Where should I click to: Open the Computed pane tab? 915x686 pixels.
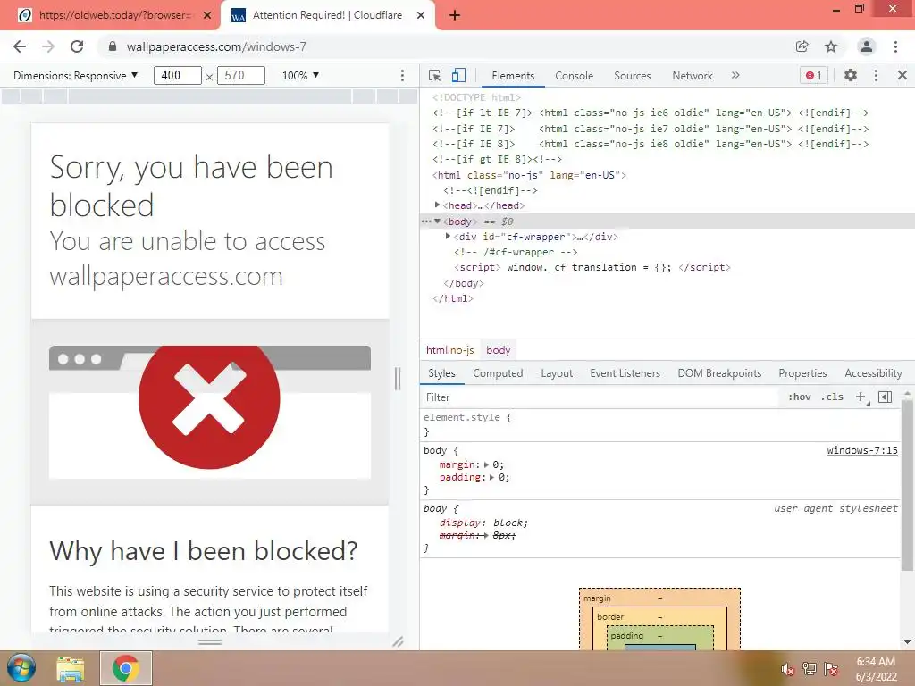tap(498, 373)
